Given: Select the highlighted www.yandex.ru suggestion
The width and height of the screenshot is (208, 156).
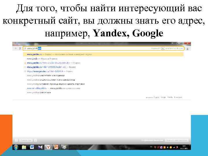Looking at the screenshot, I should click(x=103, y=54).
